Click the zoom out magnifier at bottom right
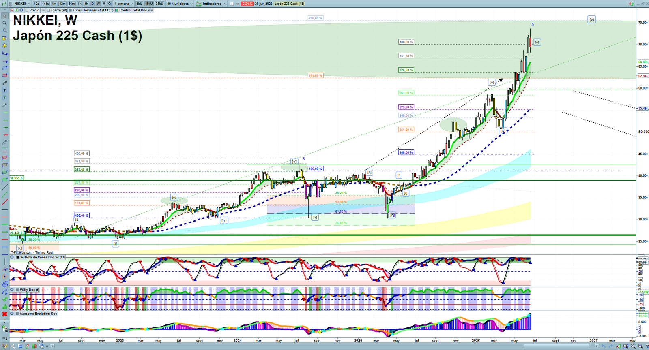Screen dimensions: 649x350 [x=633, y=346]
